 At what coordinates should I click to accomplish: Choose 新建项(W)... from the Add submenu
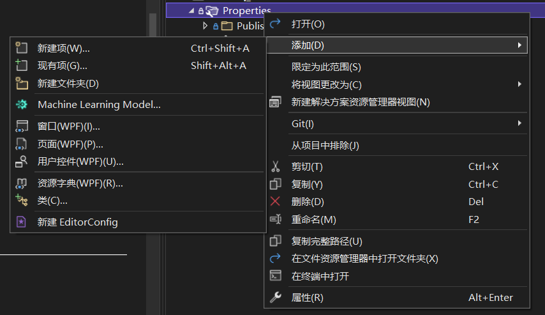138,48
